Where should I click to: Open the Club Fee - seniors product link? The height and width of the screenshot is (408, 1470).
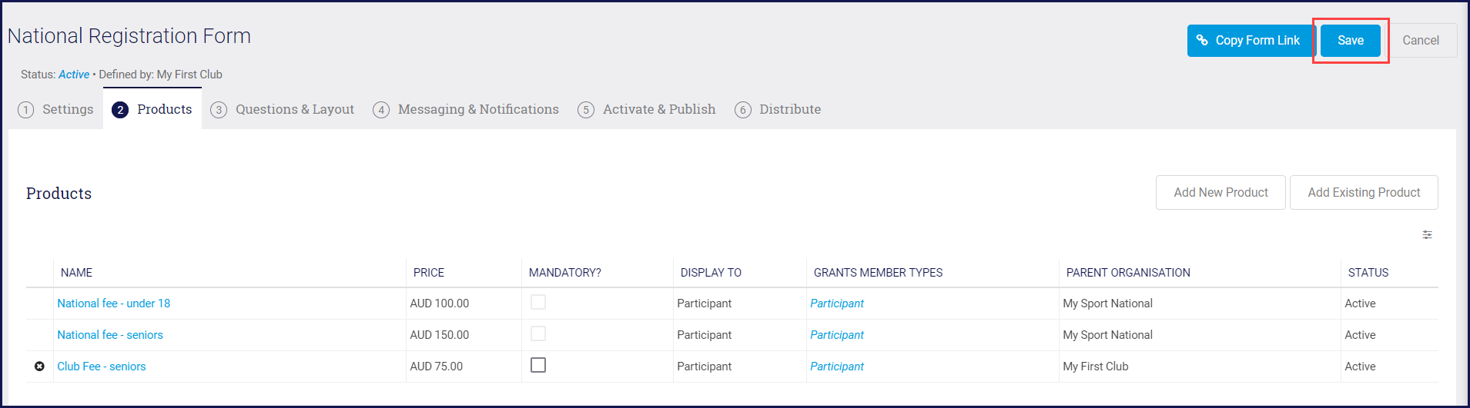[102, 367]
